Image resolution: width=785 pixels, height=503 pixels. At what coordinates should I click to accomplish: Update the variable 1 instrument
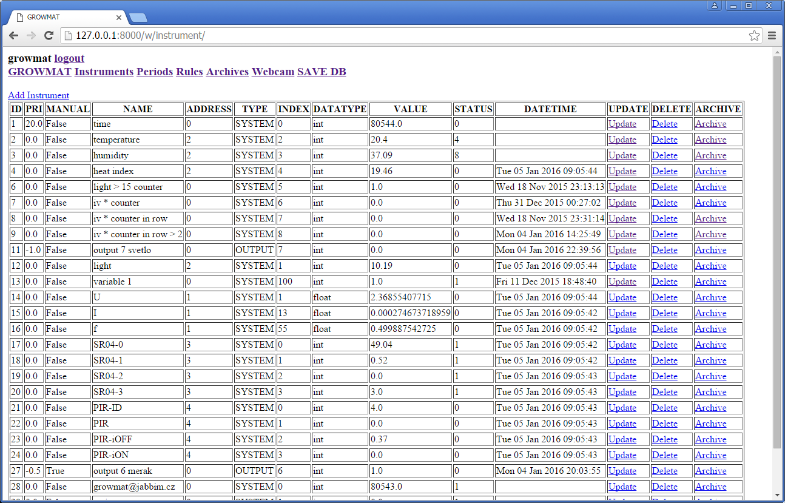[622, 282]
